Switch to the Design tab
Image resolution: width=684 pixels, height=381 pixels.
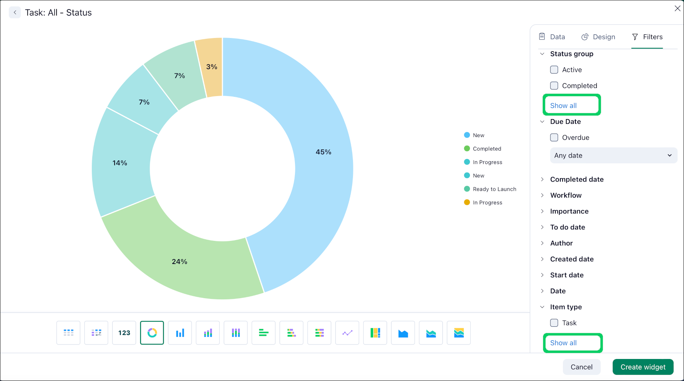pos(599,37)
